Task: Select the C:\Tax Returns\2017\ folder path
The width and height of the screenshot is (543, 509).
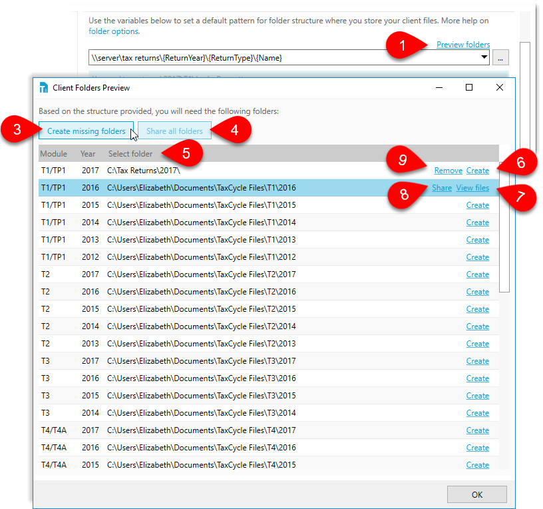Action: click(x=144, y=171)
